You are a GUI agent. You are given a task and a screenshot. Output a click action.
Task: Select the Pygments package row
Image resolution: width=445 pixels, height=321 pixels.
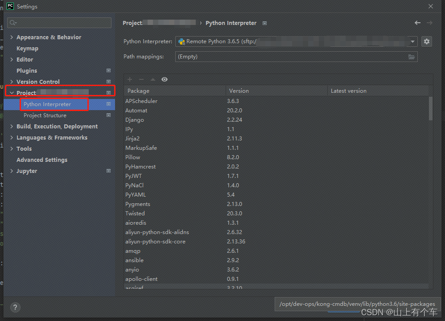pos(276,204)
